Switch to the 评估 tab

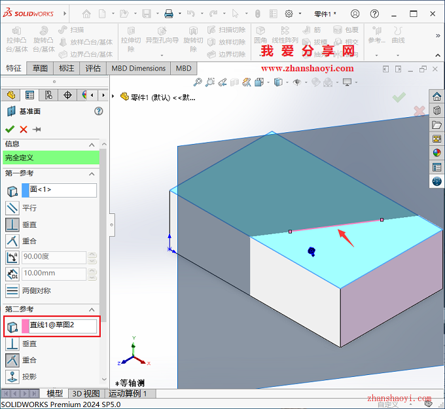click(x=93, y=69)
